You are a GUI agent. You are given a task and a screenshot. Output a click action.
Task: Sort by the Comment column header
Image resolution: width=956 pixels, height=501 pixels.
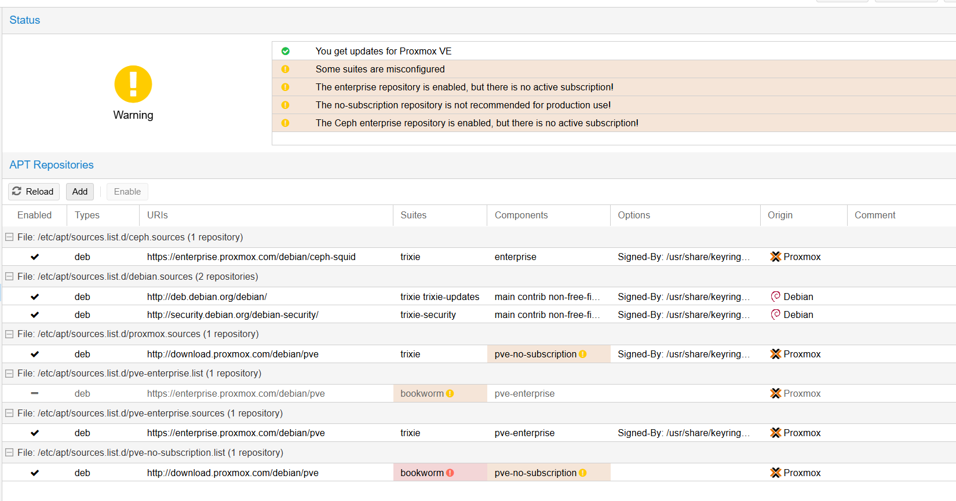(x=902, y=215)
